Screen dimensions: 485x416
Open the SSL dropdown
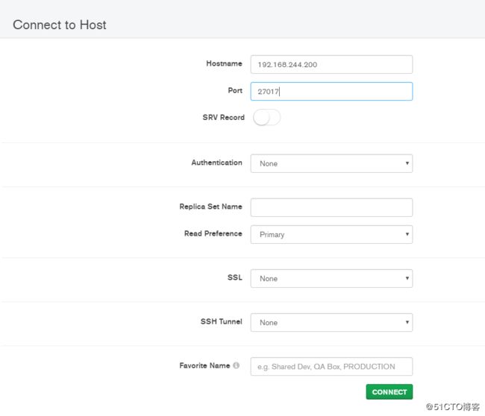coord(331,279)
